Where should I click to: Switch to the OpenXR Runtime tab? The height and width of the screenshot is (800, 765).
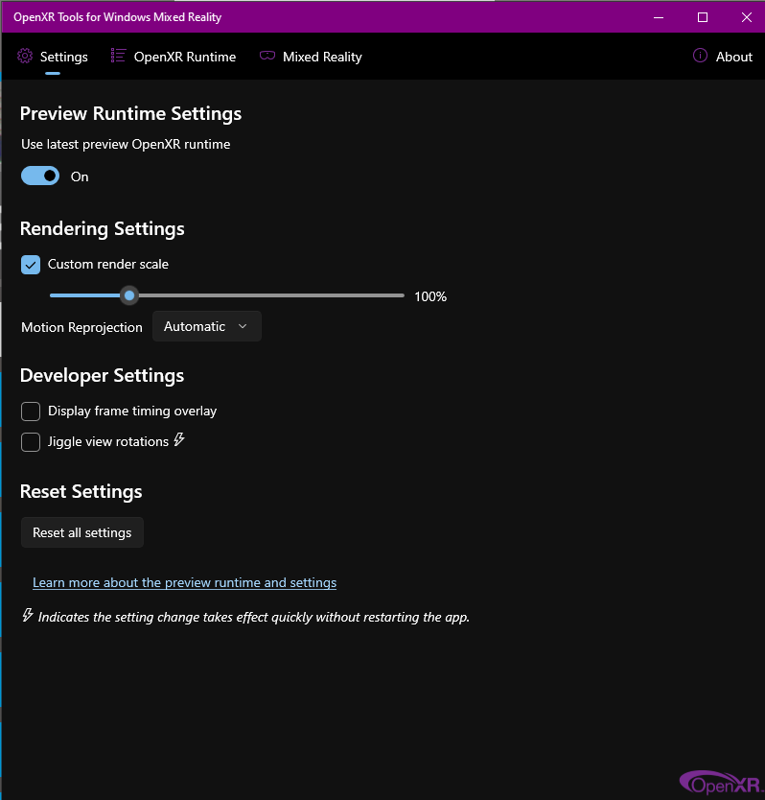[174, 57]
